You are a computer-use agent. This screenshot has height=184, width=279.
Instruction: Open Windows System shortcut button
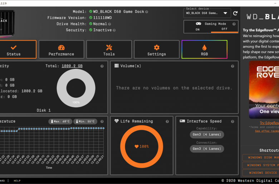261,165
